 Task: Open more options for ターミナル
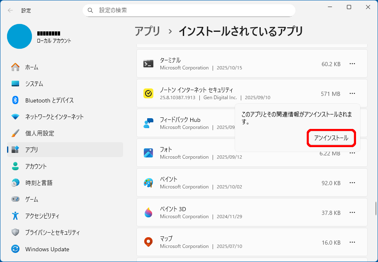click(x=352, y=64)
